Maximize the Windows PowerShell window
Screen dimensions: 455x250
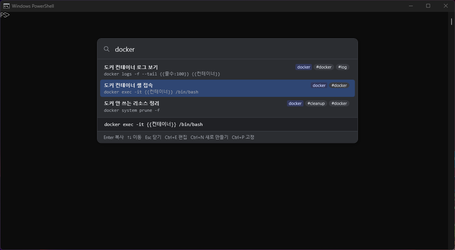click(428, 6)
